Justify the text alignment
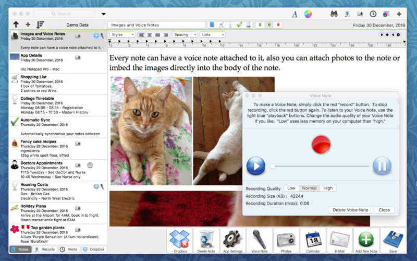Screen dimensions: 417x261 (158, 35)
